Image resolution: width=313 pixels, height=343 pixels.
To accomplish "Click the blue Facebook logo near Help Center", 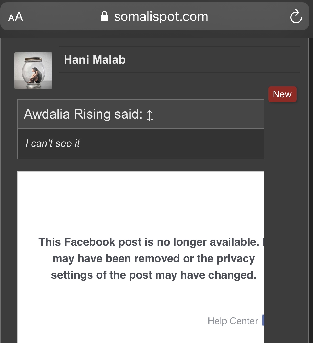I will tap(263, 320).
